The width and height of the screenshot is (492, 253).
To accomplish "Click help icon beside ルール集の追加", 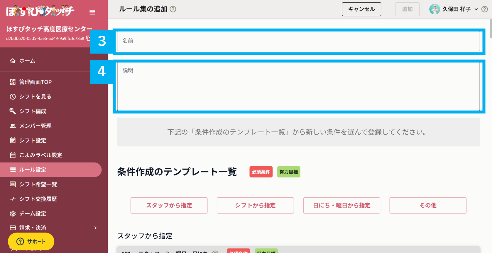I will (173, 9).
